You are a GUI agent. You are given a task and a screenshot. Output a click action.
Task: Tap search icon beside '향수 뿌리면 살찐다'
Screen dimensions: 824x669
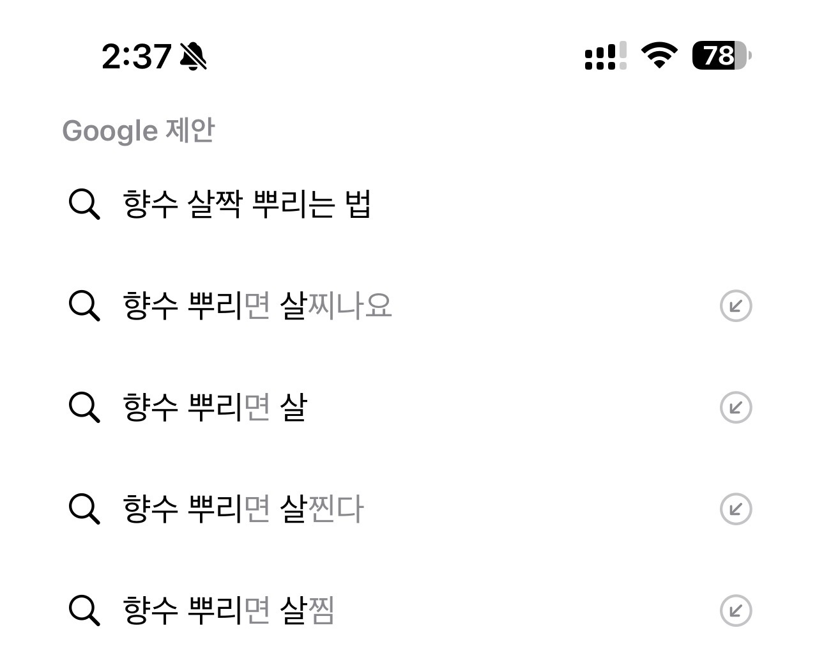(84, 509)
